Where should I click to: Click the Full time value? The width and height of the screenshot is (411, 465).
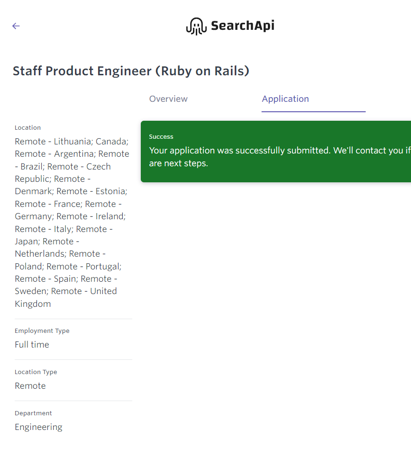click(32, 345)
